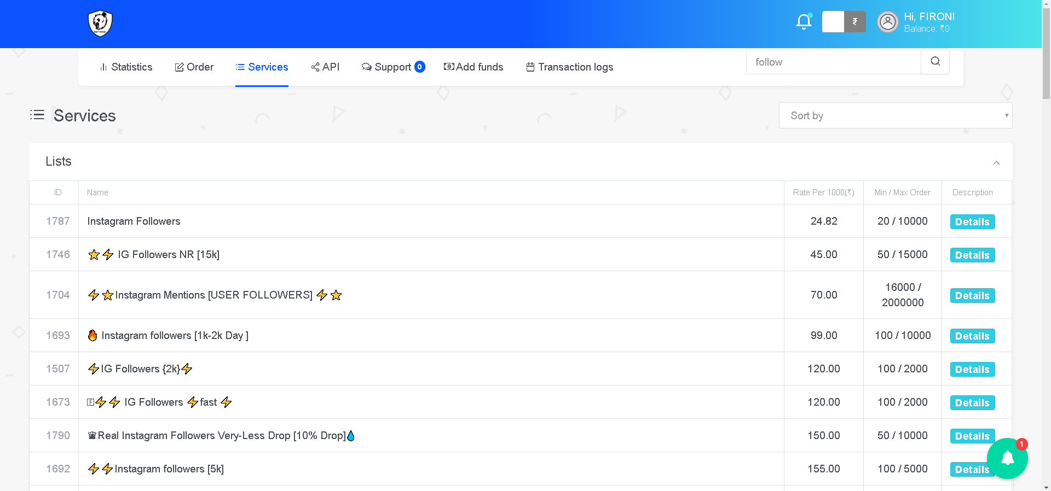Open the notification bell in header
Screen dimensions: 1051x491
[804, 22]
